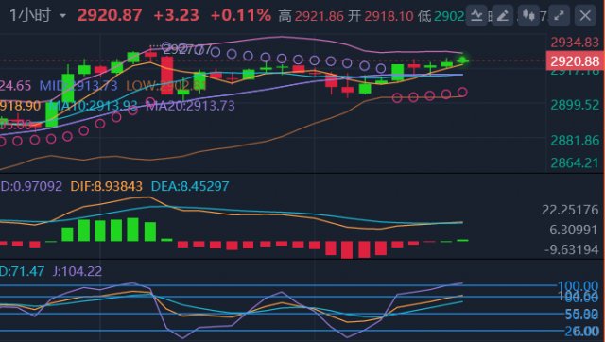Open the indicator line chart tool icon

476,16
